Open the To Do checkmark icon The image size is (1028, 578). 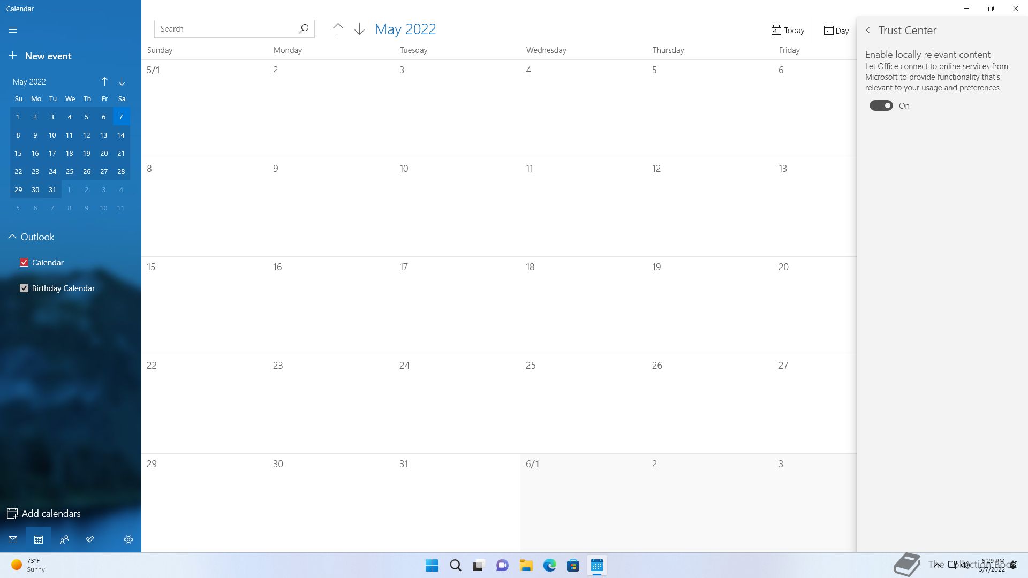click(90, 539)
